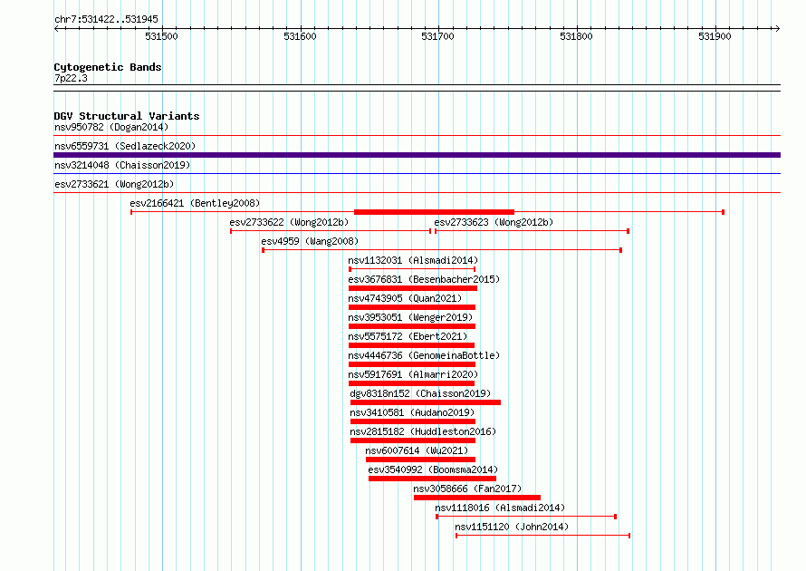Click the nsv3214048 (Chaisson2019) label

tap(122, 165)
